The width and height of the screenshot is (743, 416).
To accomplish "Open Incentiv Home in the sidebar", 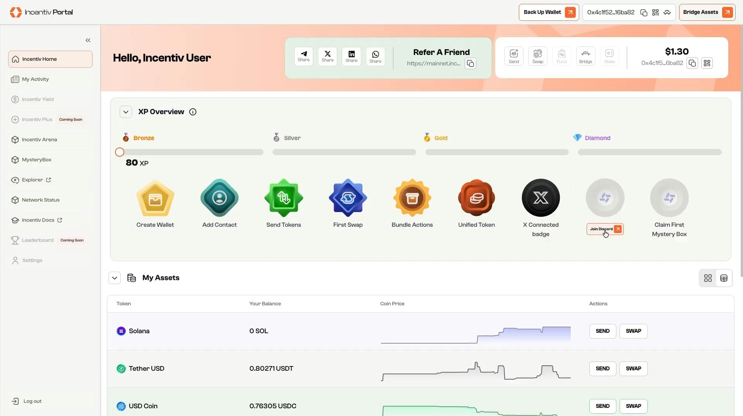I will 50,59.
